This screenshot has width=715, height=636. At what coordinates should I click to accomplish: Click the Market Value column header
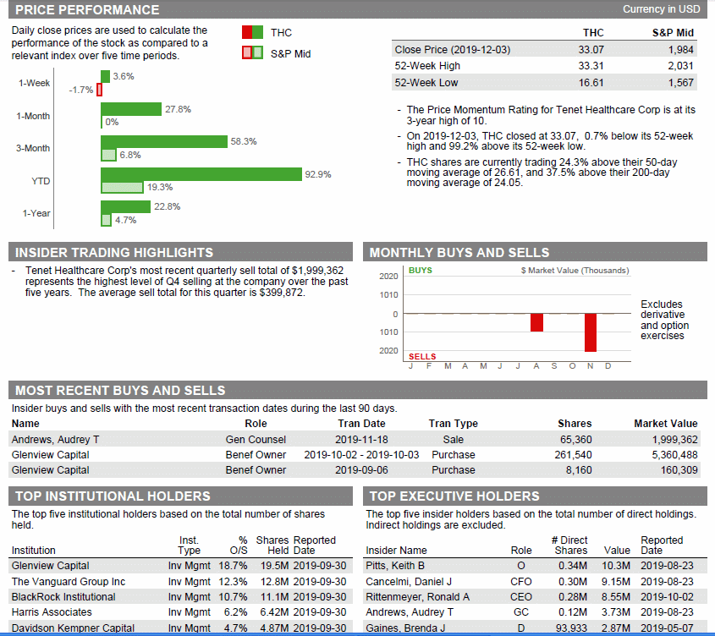click(x=666, y=424)
